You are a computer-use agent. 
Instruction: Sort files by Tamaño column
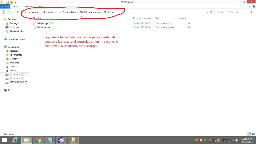182,18
